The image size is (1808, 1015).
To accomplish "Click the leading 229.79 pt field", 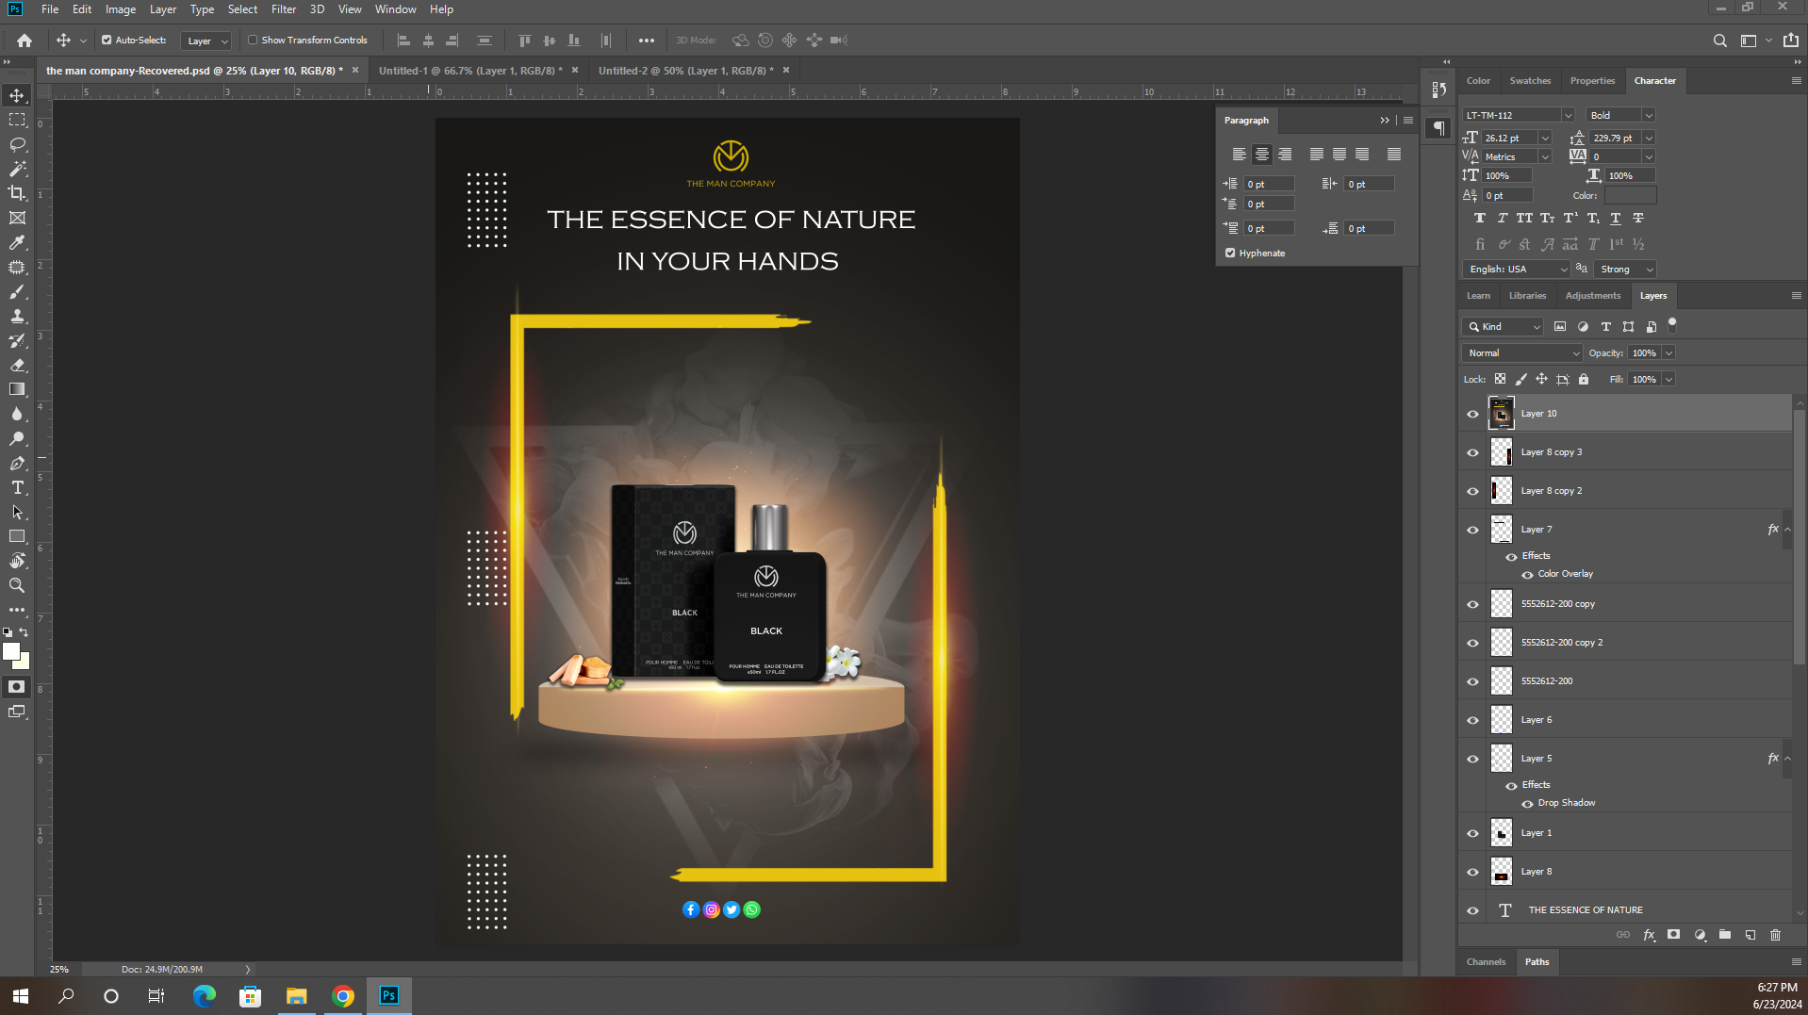I will [1615, 139].
